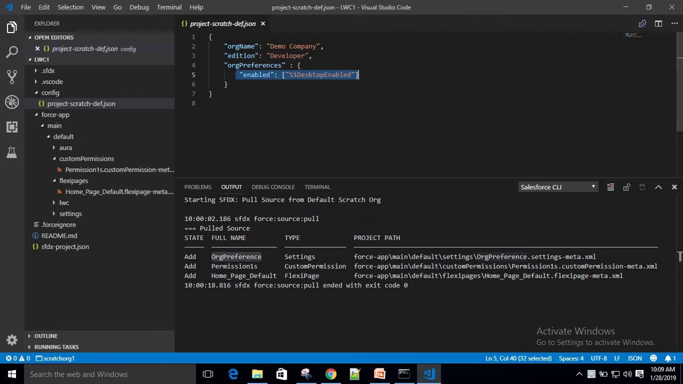Open the View menu
The height and width of the screenshot is (384, 683).
(98, 7)
